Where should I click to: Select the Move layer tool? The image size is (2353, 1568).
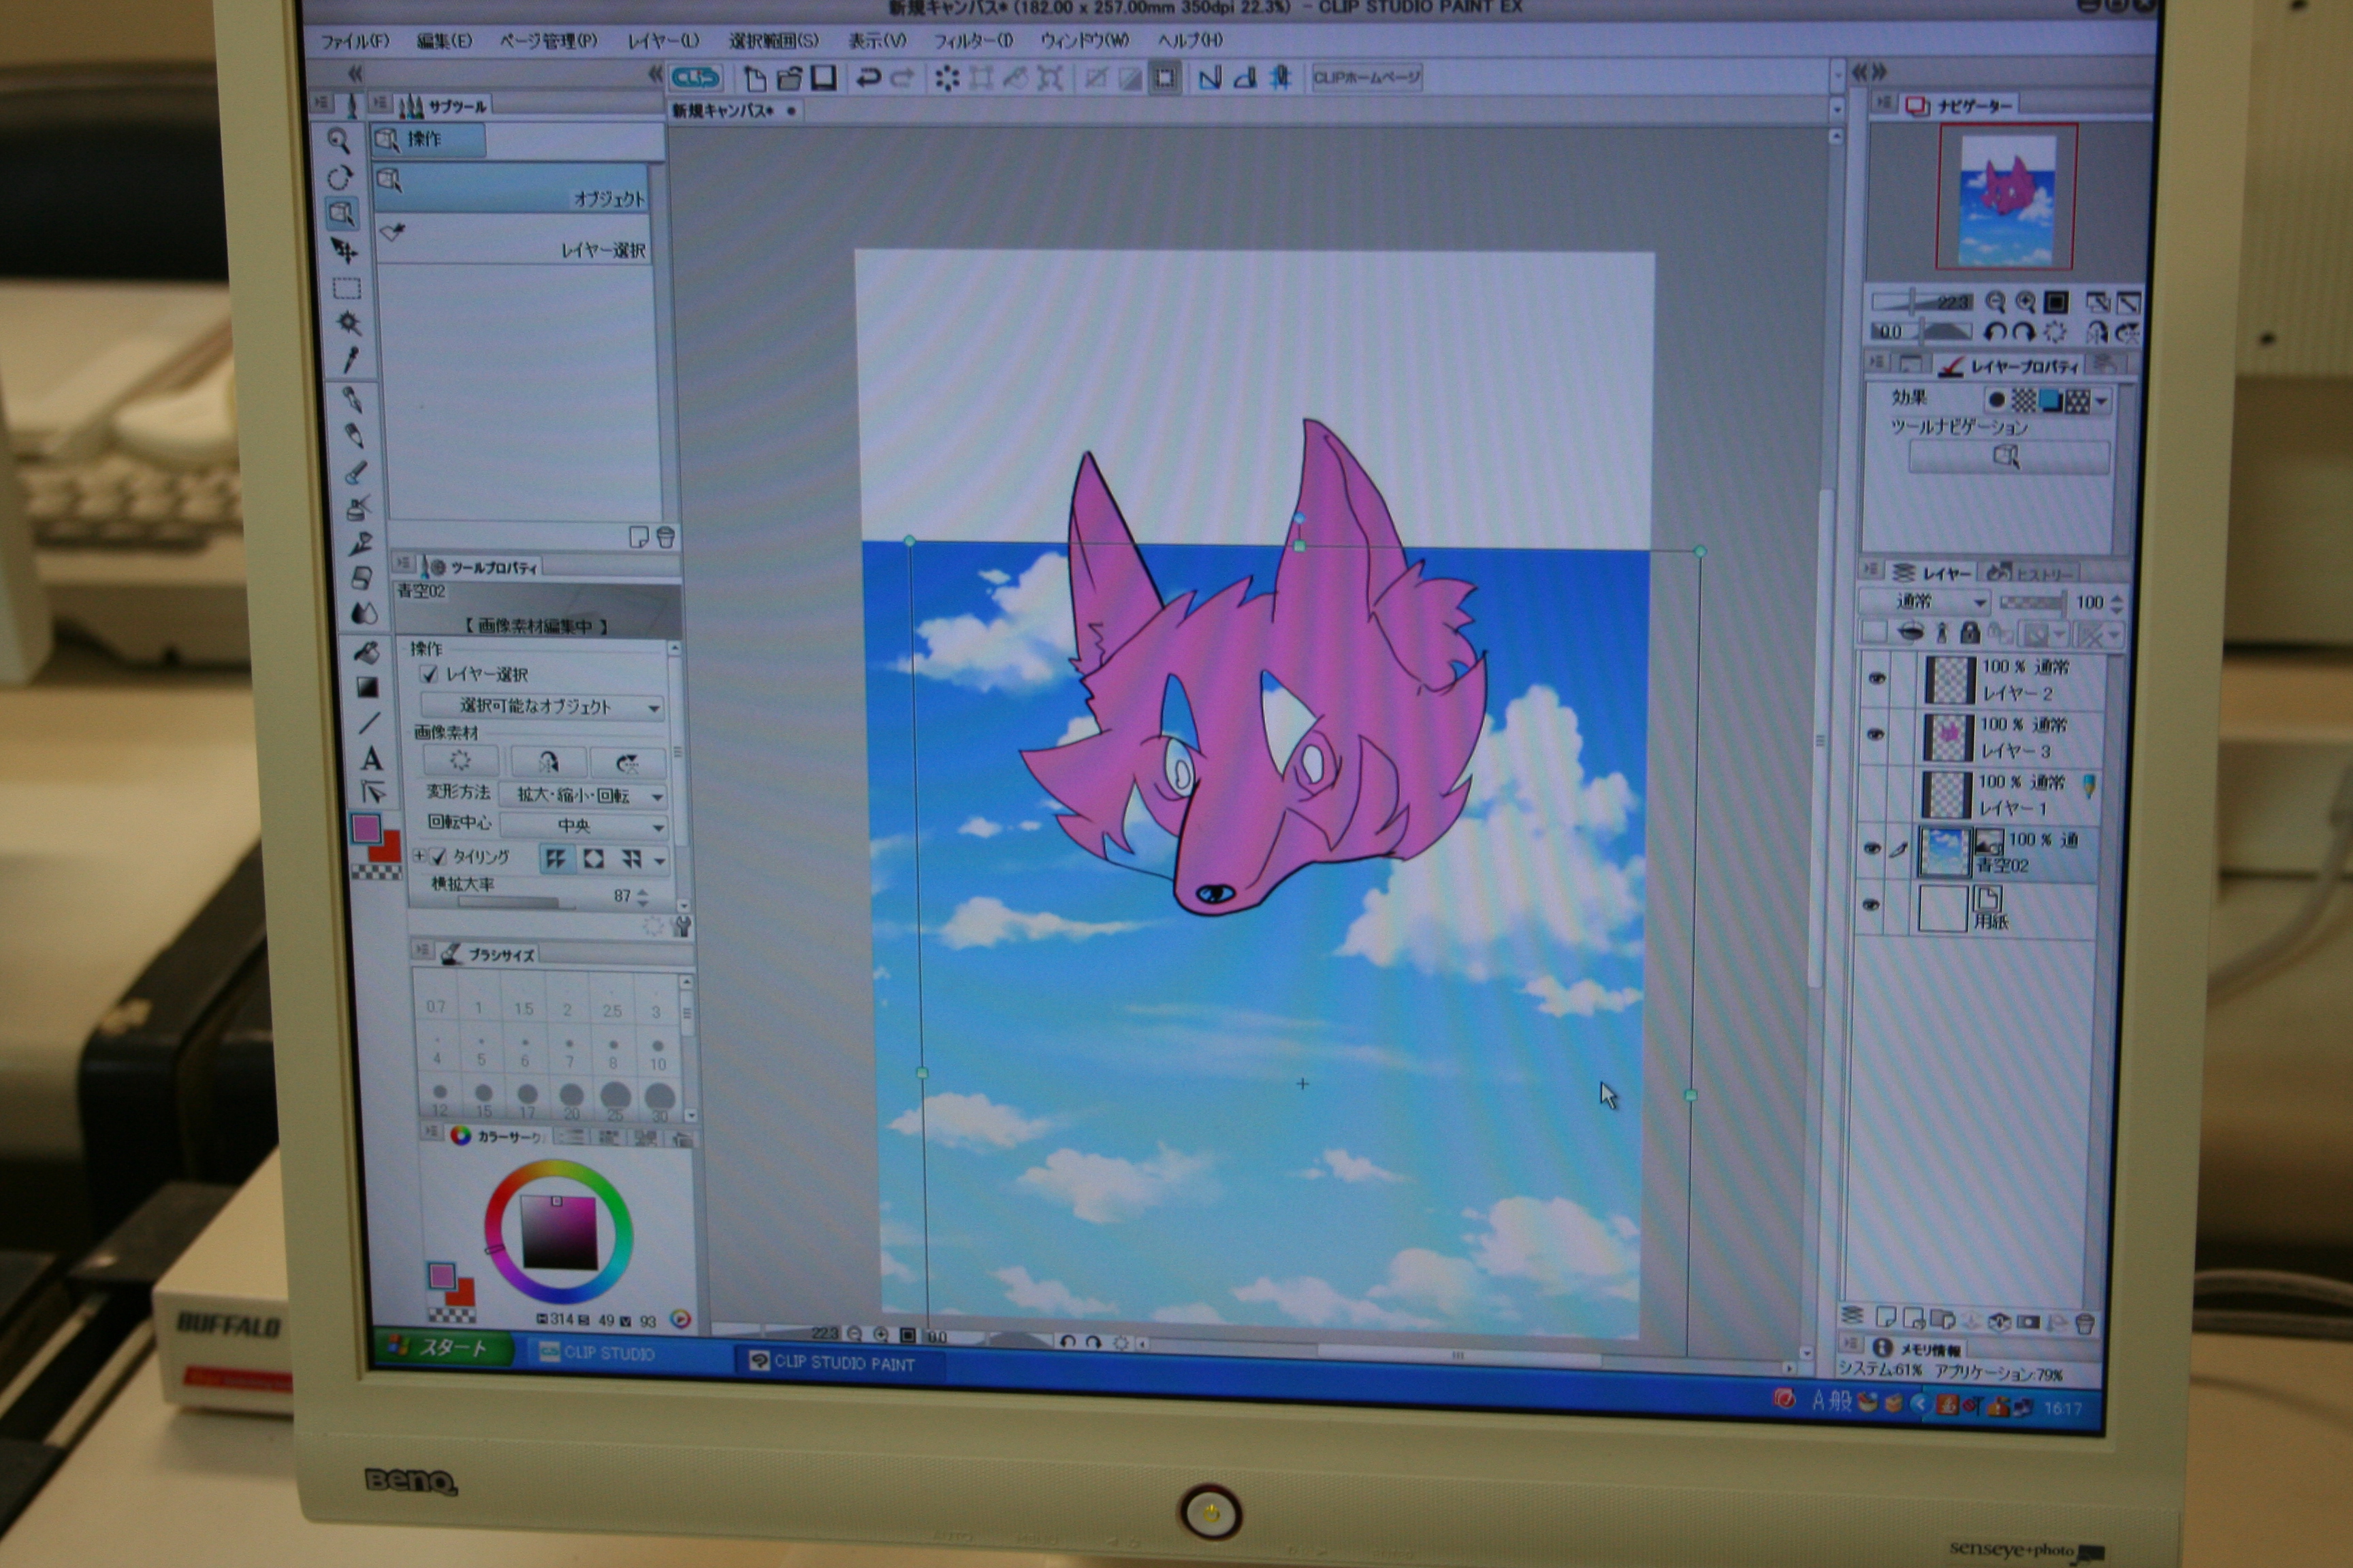[x=343, y=250]
